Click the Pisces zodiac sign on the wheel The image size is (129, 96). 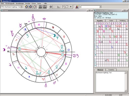coord(29,77)
